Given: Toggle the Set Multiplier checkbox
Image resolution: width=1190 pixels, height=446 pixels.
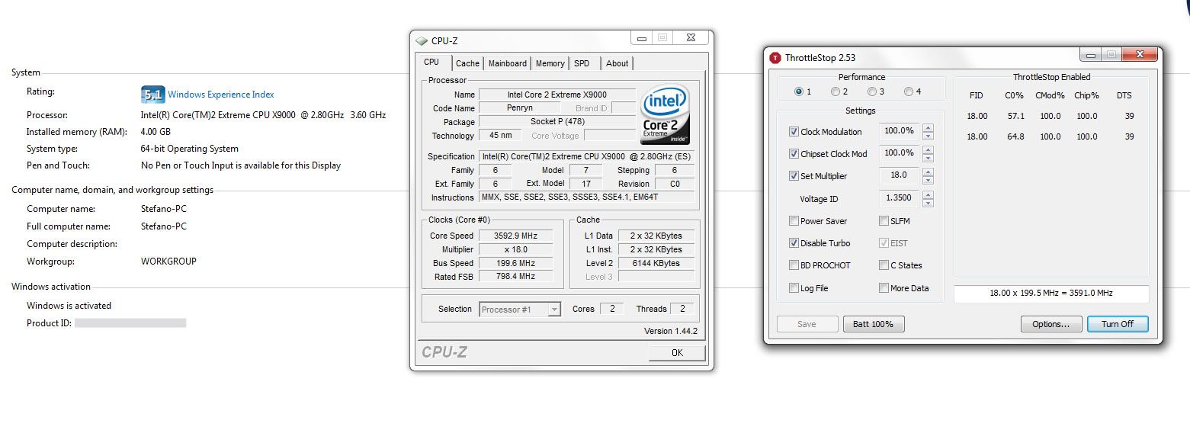Looking at the screenshot, I should pos(794,176).
